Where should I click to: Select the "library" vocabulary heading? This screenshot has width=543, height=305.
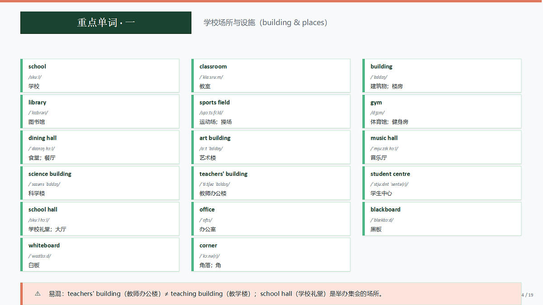click(37, 103)
